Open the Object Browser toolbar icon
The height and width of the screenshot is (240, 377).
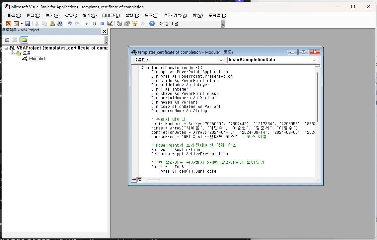click(x=135, y=24)
